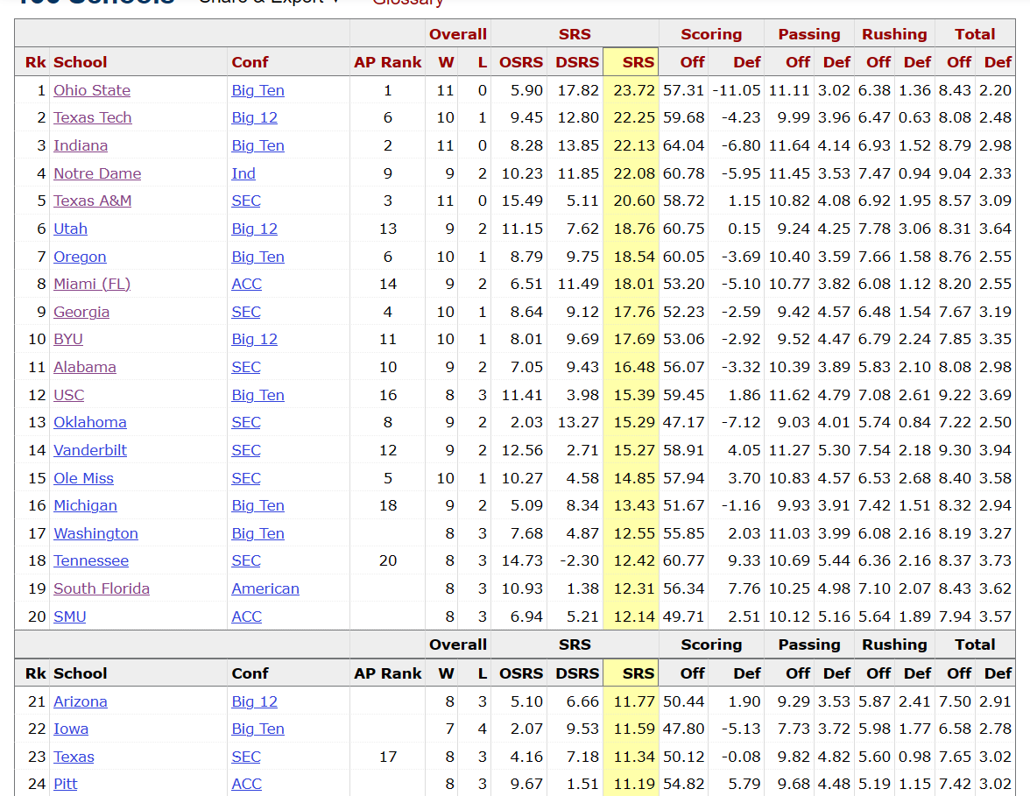Viewport: 1030px width, 796px height.
Task: Select Ohio State's scoring defense value -11.05
Action: point(737,90)
